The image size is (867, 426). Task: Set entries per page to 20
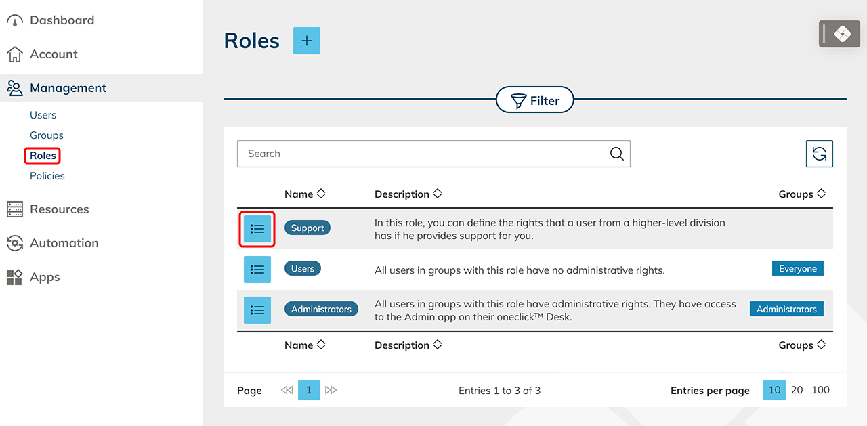click(x=797, y=390)
